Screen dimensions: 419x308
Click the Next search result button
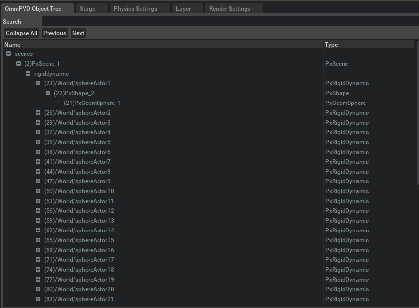[x=78, y=33]
